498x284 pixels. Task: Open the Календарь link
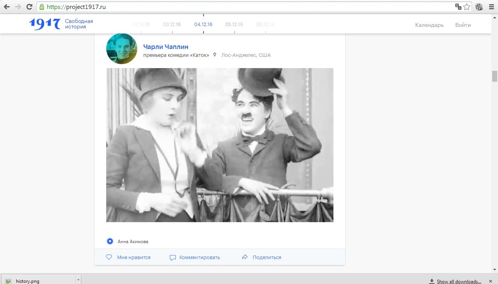(x=429, y=25)
